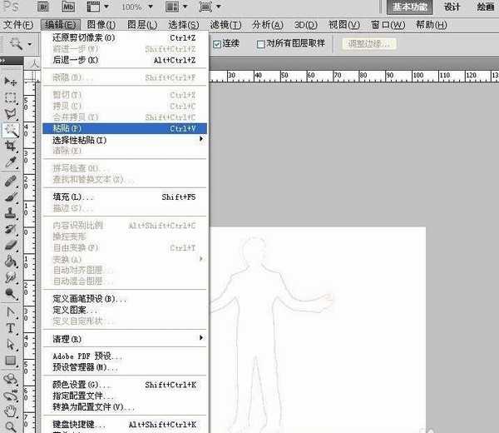Select the 3D Rotate tool
The width and height of the screenshot is (499, 433).
tap(10, 379)
